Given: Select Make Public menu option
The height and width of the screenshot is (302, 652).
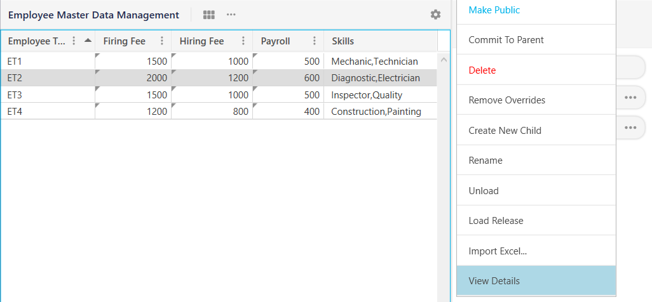Looking at the screenshot, I should pos(536,10).
